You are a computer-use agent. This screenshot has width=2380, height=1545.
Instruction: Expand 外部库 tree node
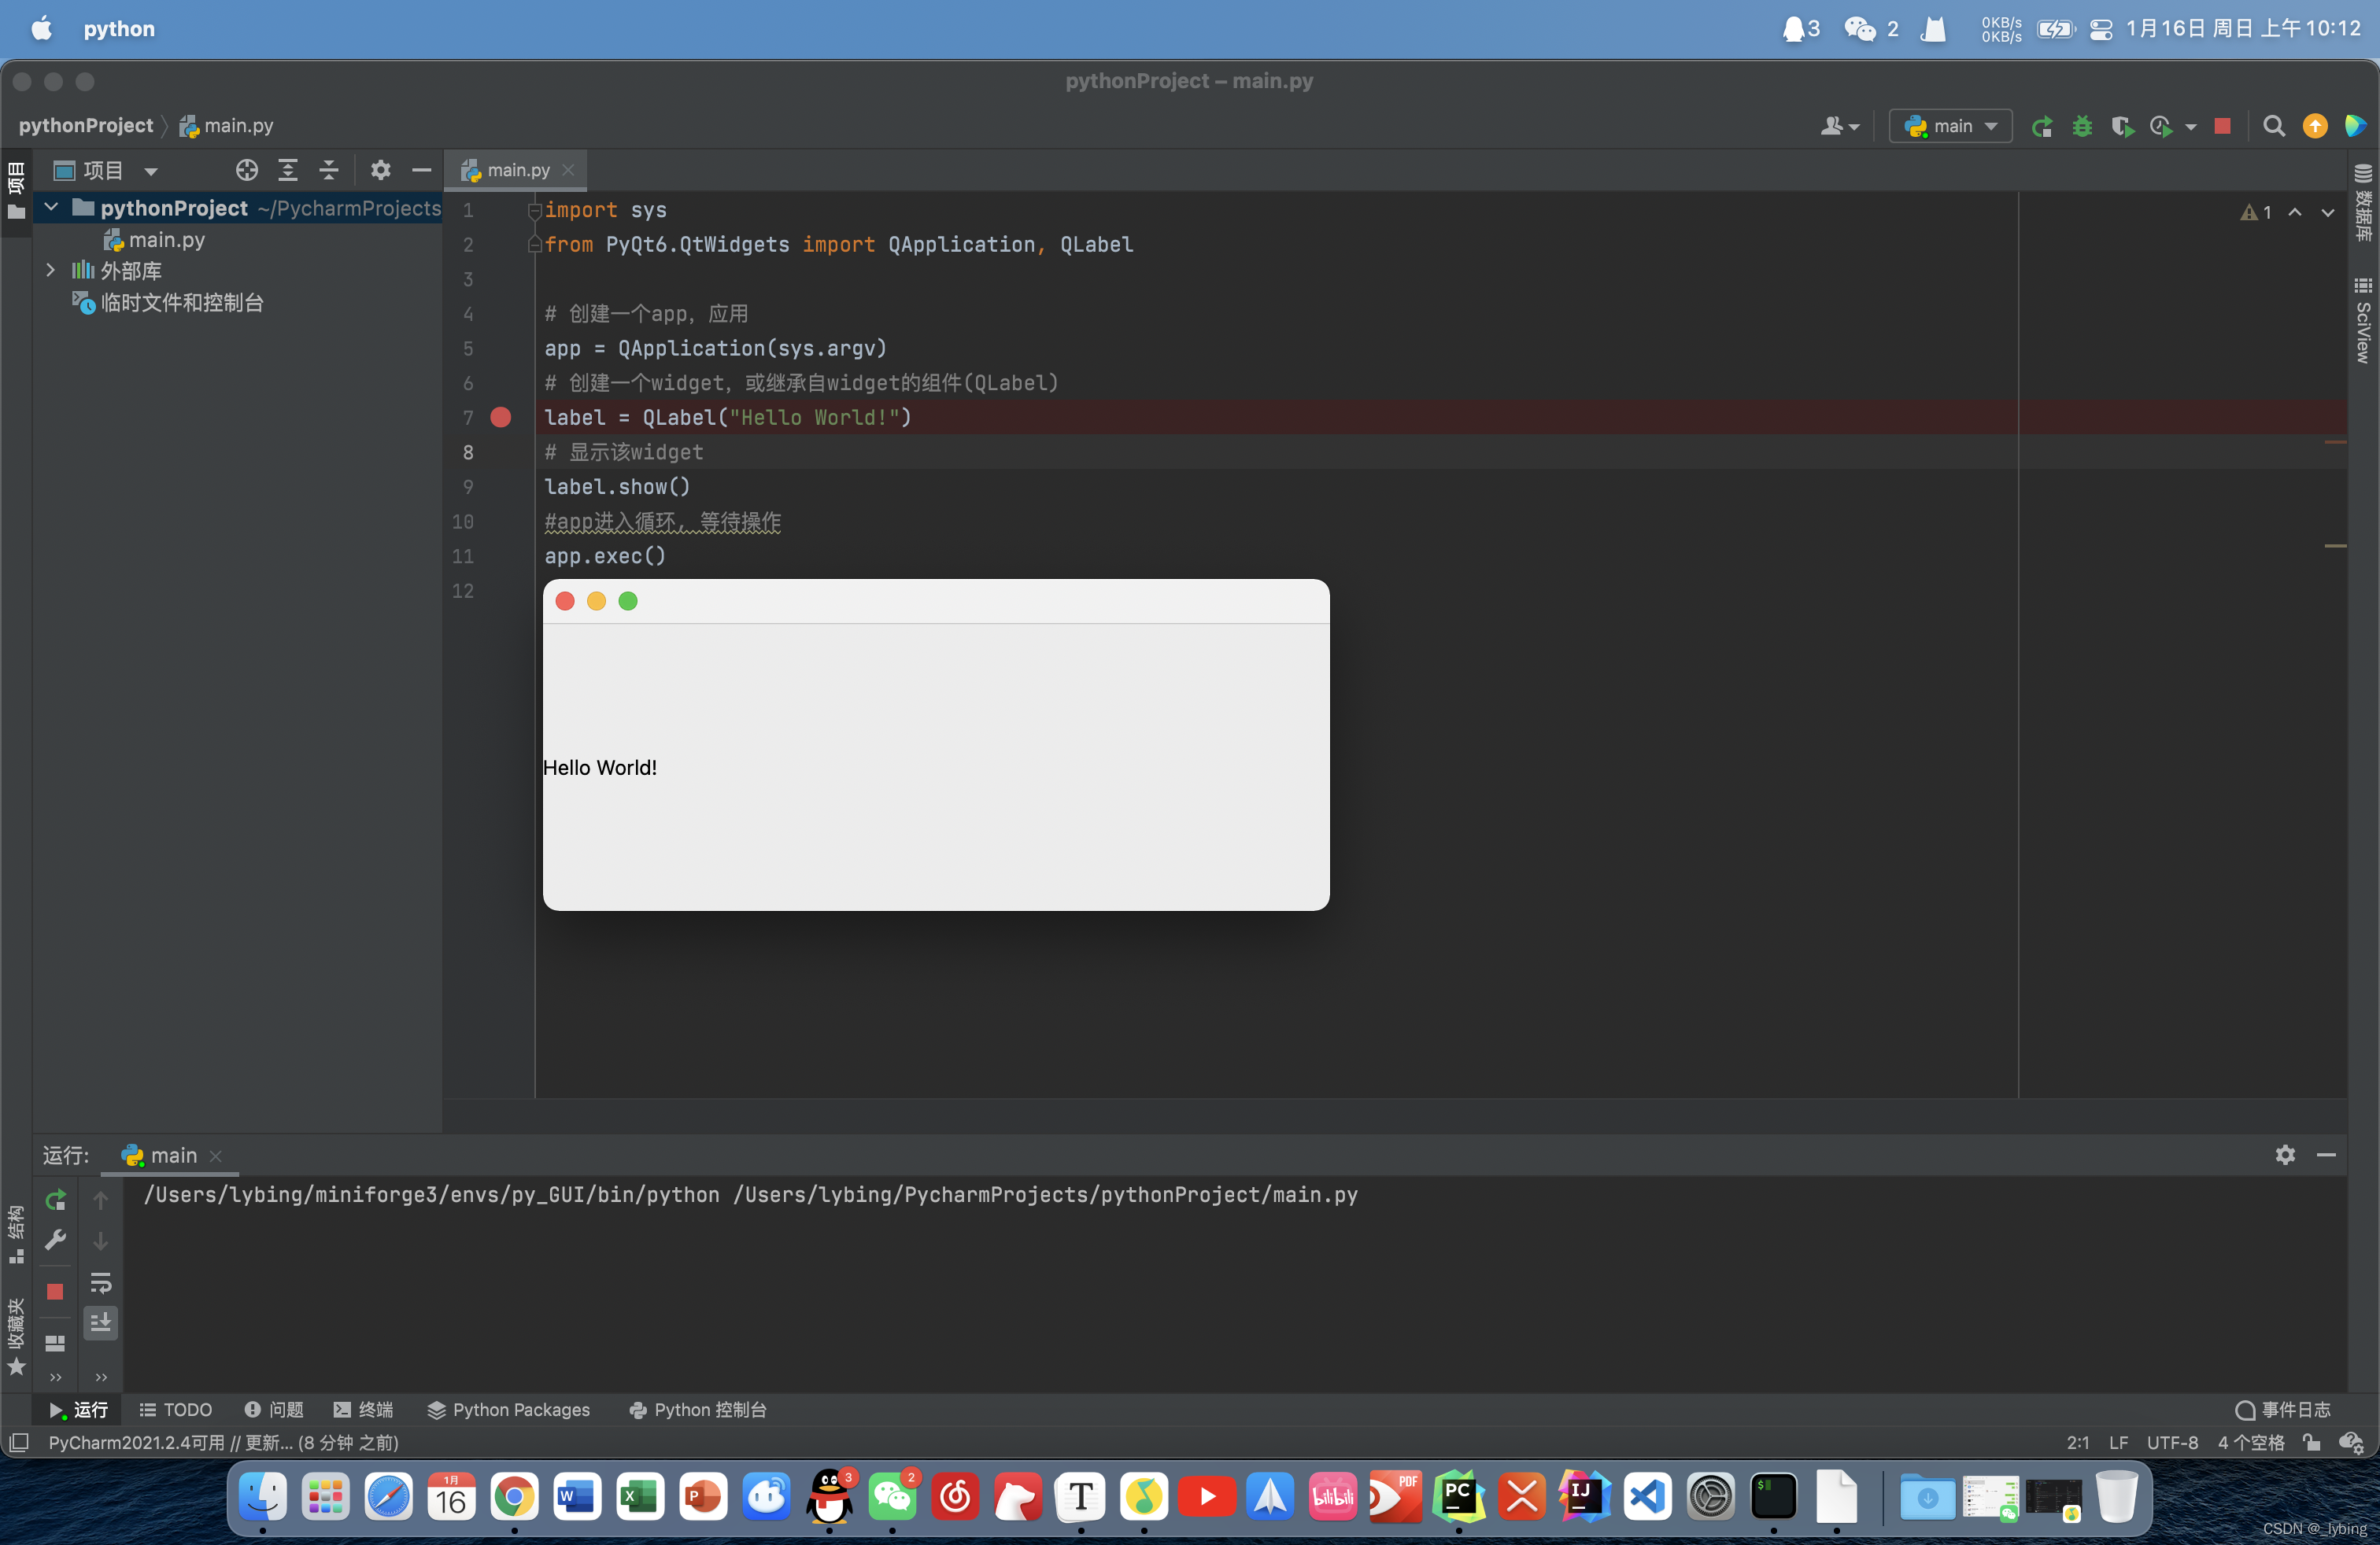(51, 270)
